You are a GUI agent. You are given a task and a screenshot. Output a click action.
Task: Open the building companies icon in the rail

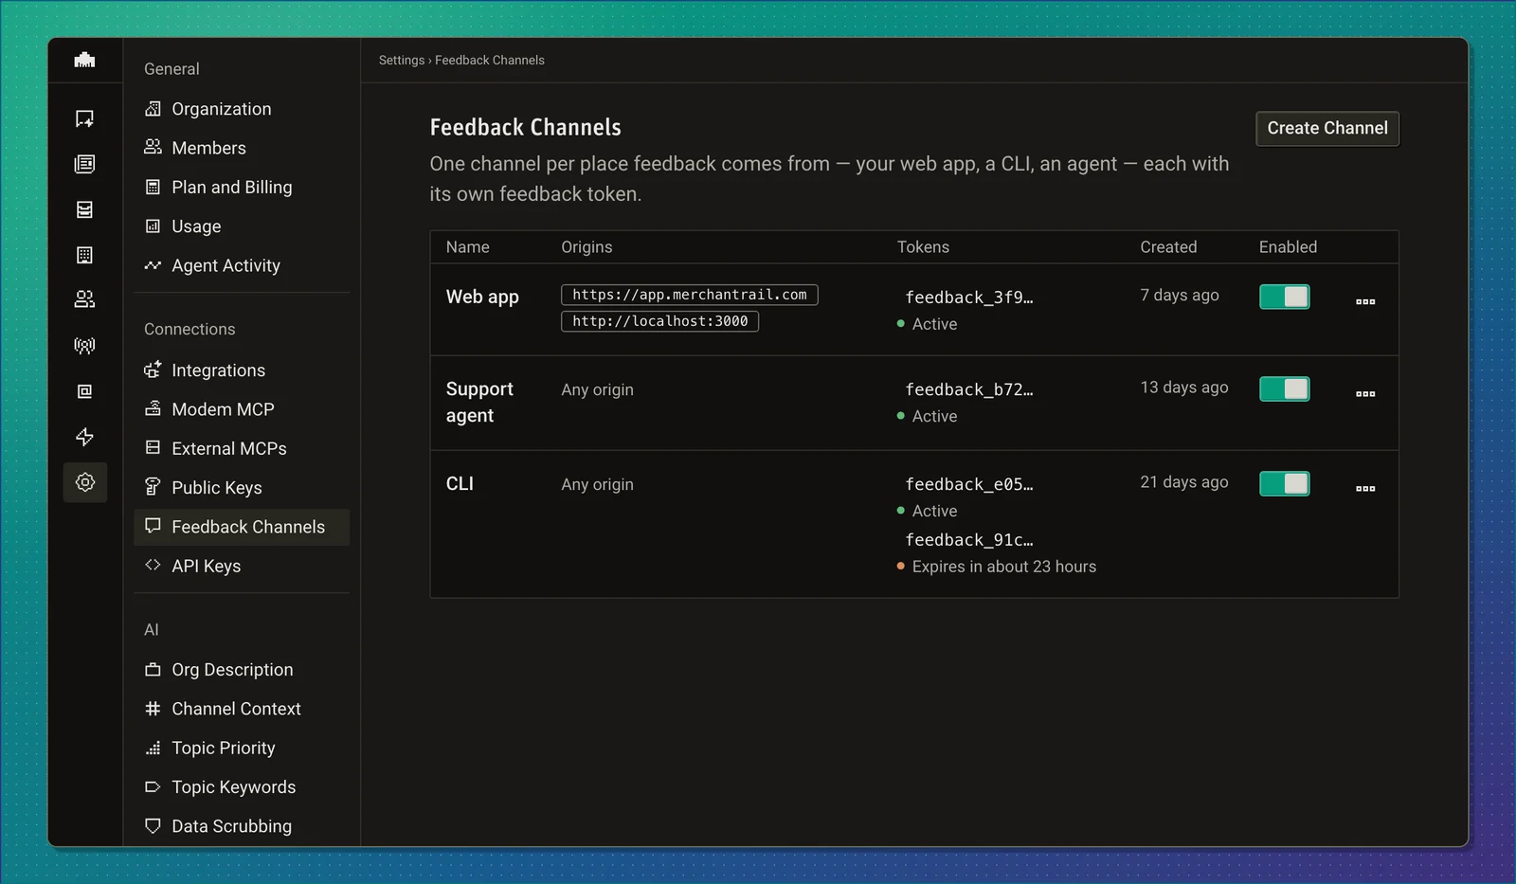coord(84,255)
